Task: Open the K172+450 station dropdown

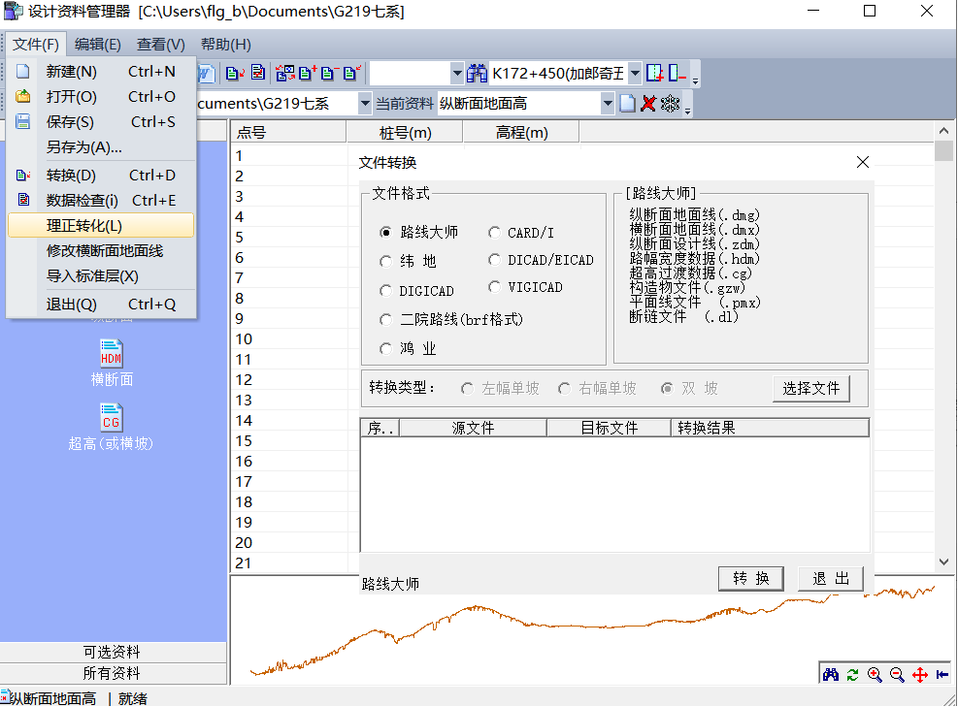Action: tap(635, 73)
